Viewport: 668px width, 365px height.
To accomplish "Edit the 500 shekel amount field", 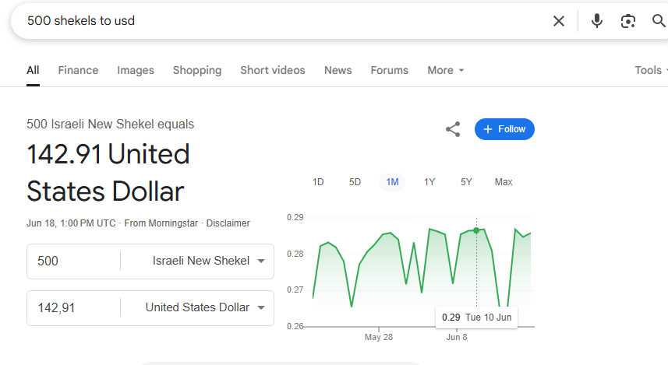I will pyautogui.click(x=73, y=261).
